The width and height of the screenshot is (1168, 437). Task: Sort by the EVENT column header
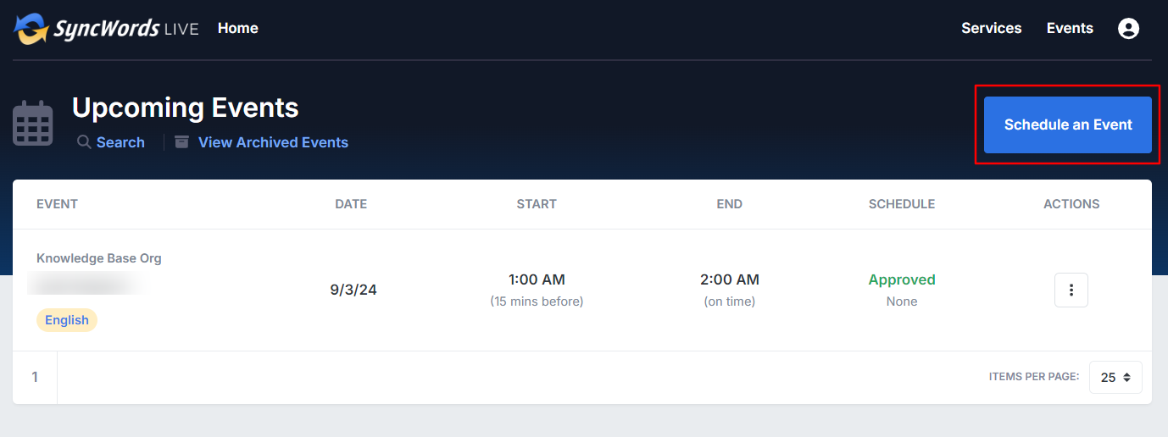(57, 204)
